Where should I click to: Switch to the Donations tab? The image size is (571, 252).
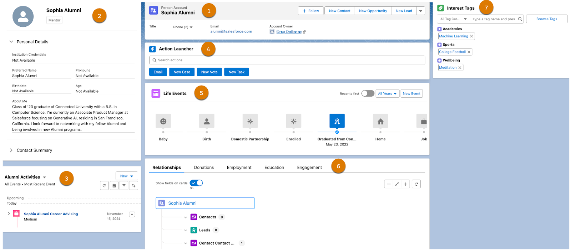click(204, 168)
